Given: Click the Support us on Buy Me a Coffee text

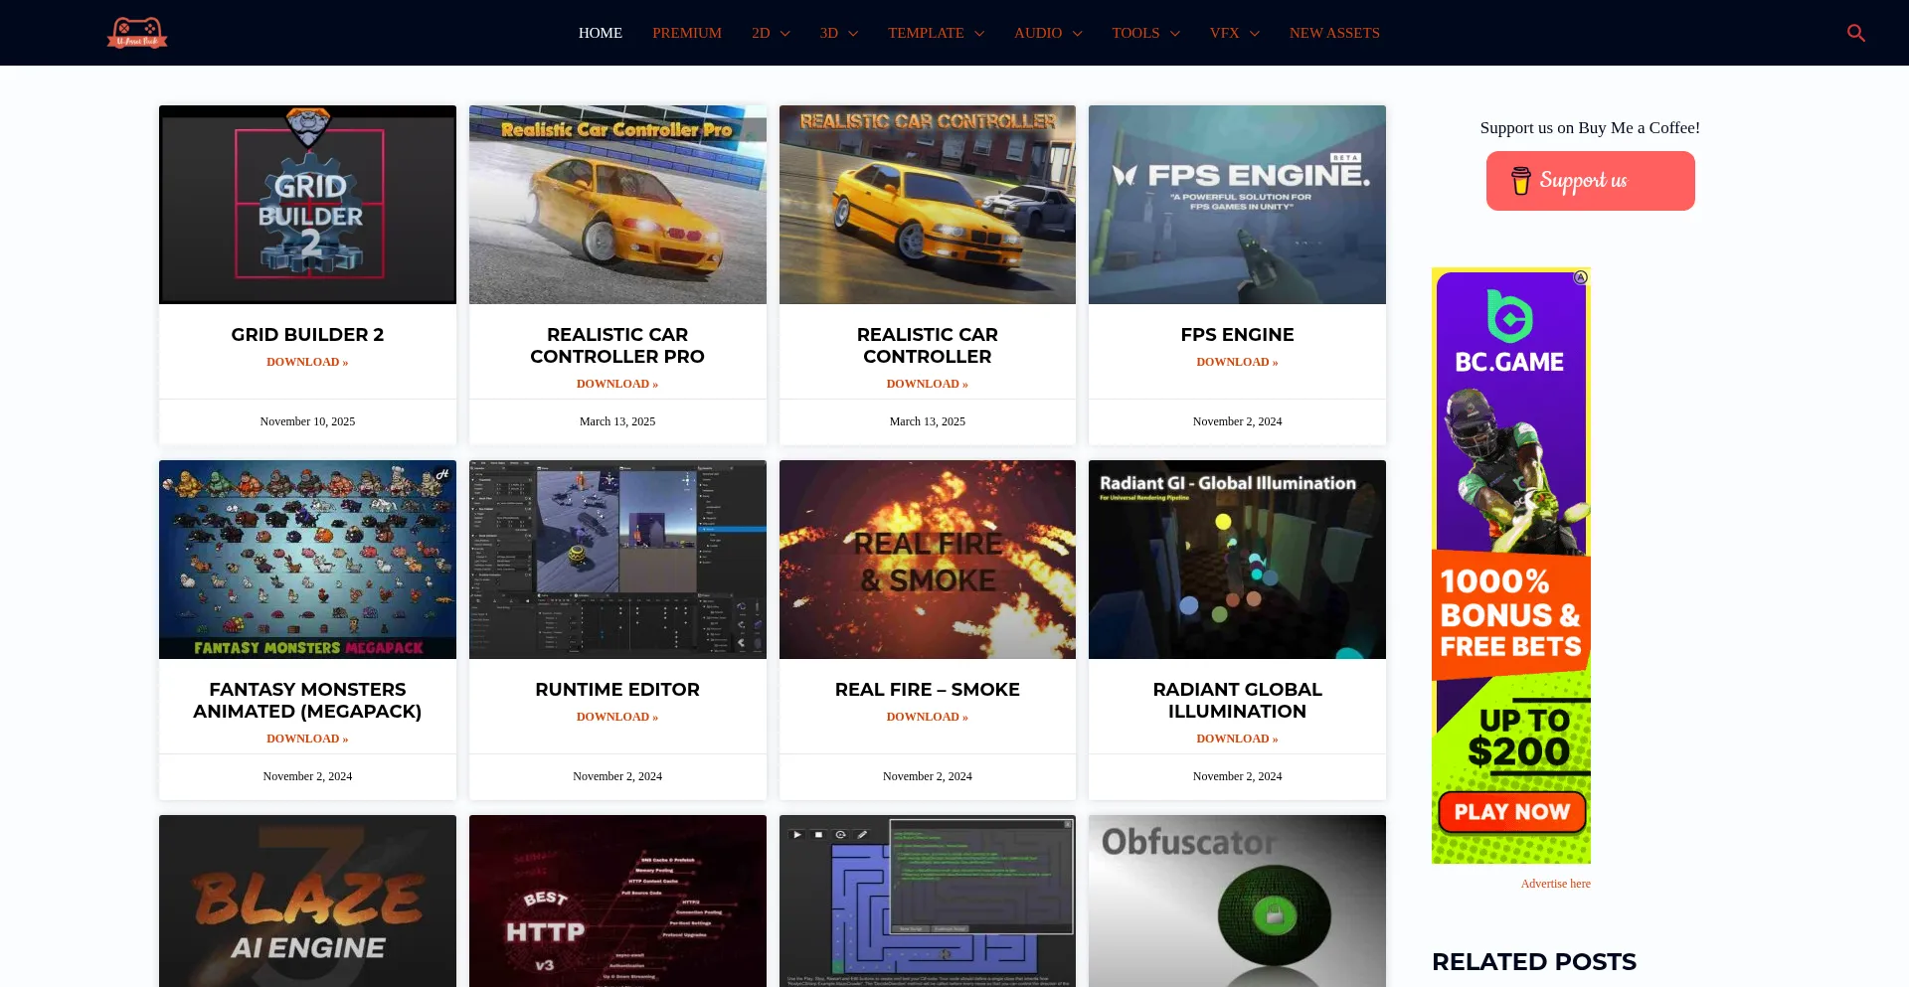Looking at the screenshot, I should 1590,127.
